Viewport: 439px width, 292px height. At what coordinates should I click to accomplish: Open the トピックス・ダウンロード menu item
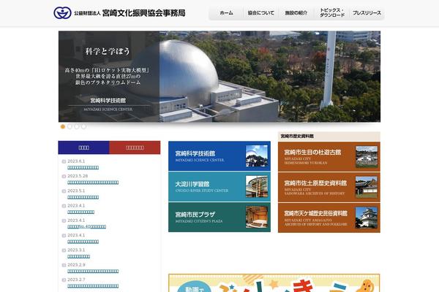(331, 13)
